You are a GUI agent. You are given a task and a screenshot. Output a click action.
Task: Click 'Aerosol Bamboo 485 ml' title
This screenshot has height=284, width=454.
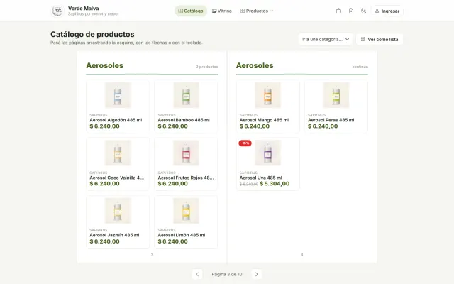click(x=184, y=120)
